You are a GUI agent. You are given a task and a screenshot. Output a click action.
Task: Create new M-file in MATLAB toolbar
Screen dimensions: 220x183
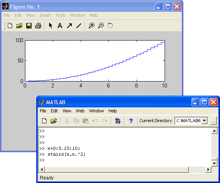tap(44, 121)
